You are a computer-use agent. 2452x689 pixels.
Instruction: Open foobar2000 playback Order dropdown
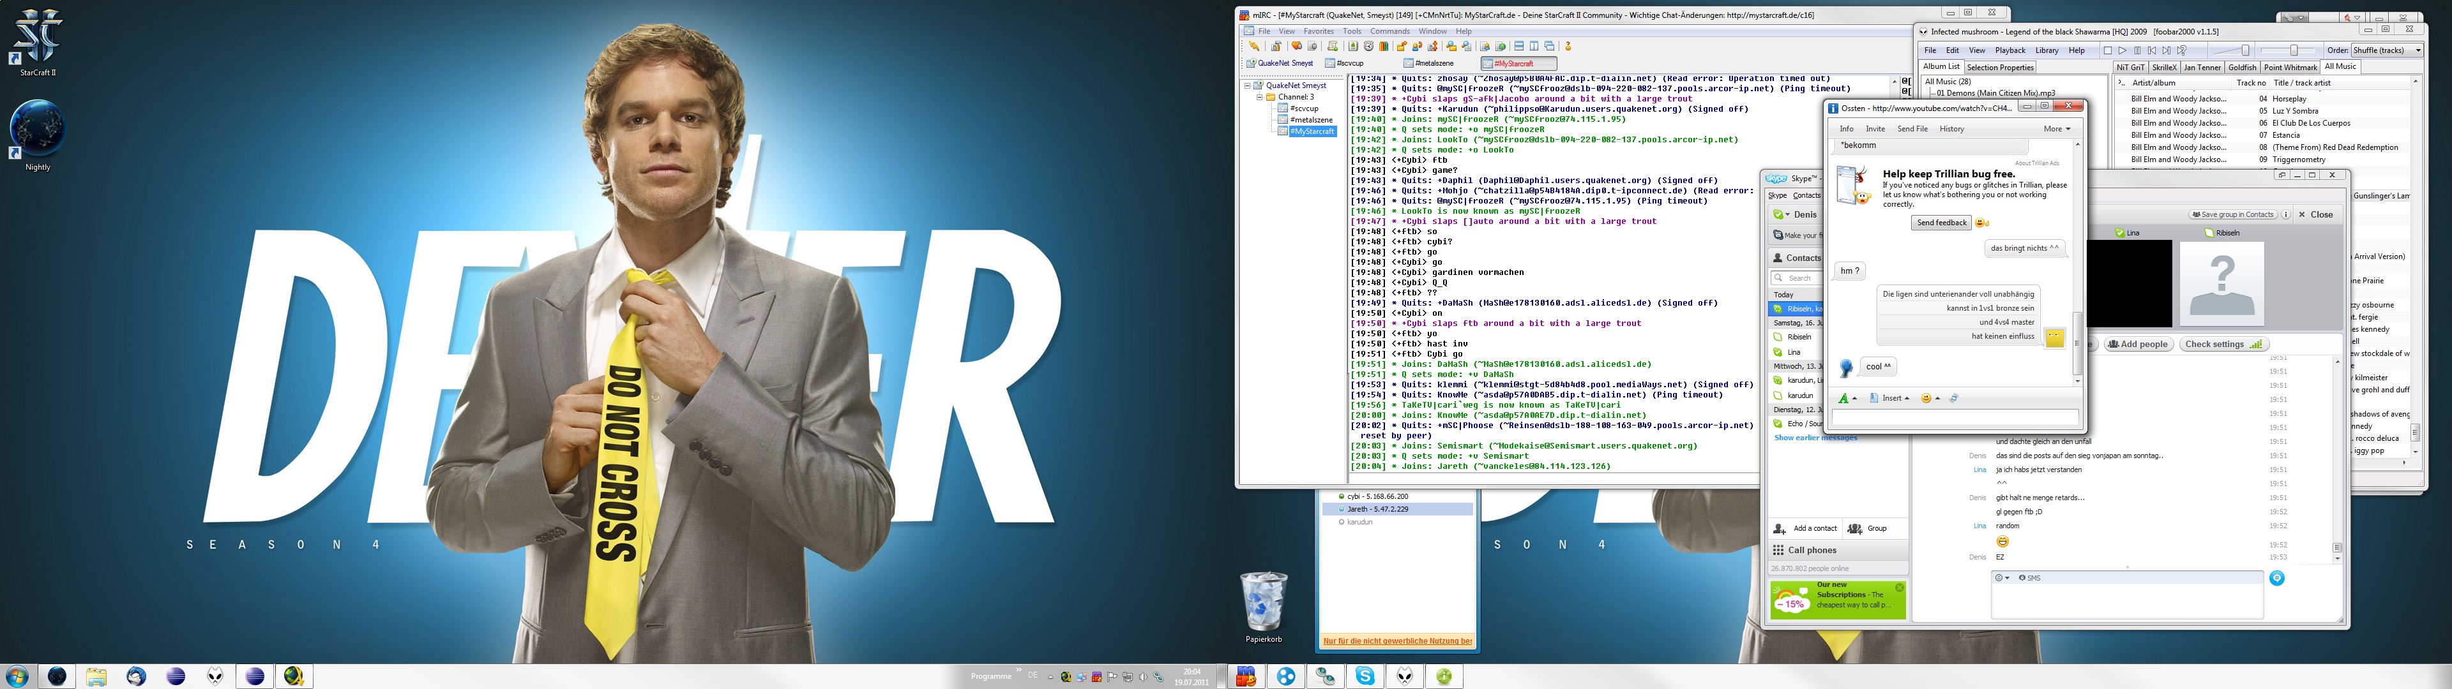[x=2388, y=50]
